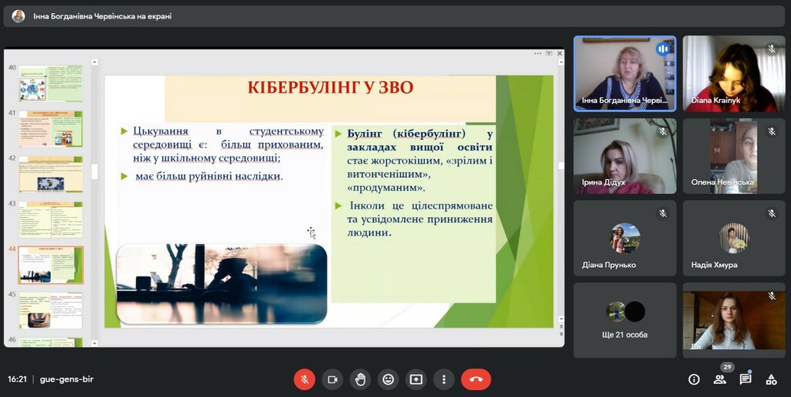Select slide 41 thumbnail
This screenshot has height=397, width=791.
pos(51,129)
